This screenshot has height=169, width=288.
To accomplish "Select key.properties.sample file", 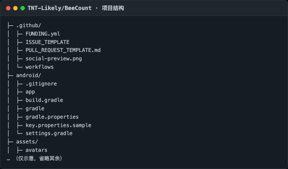I will 58,125.
